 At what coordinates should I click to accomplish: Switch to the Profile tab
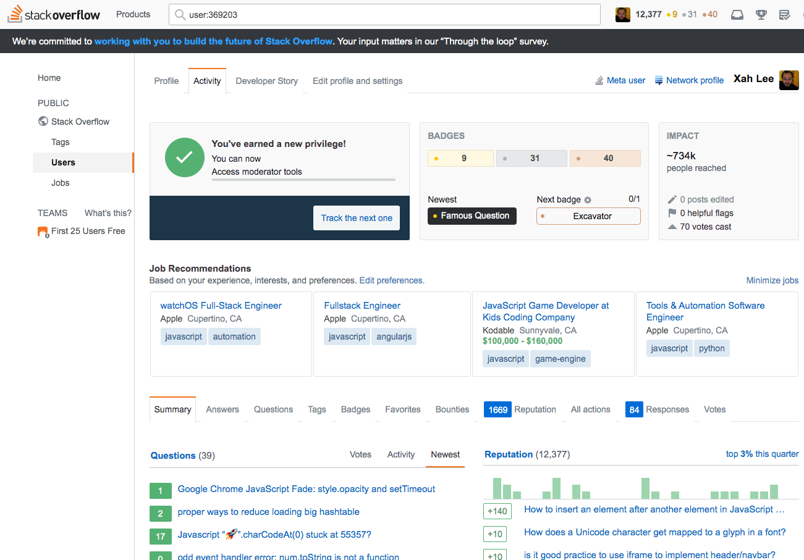coord(166,81)
